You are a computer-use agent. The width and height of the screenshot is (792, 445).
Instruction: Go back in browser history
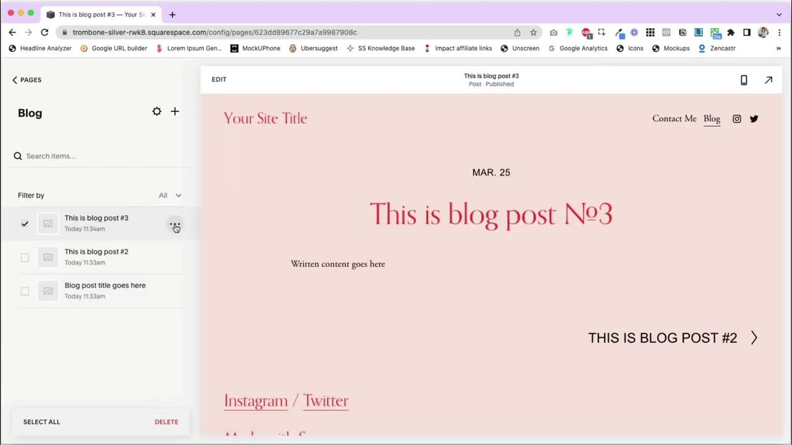(12, 32)
